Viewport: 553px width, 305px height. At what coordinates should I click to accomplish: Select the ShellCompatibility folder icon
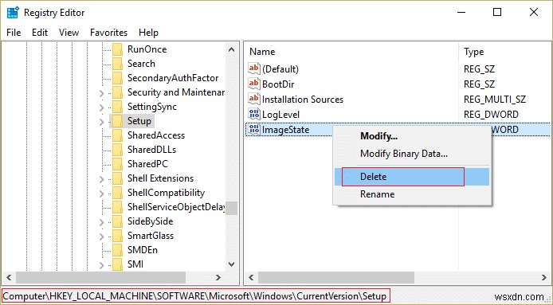tap(117, 193)
